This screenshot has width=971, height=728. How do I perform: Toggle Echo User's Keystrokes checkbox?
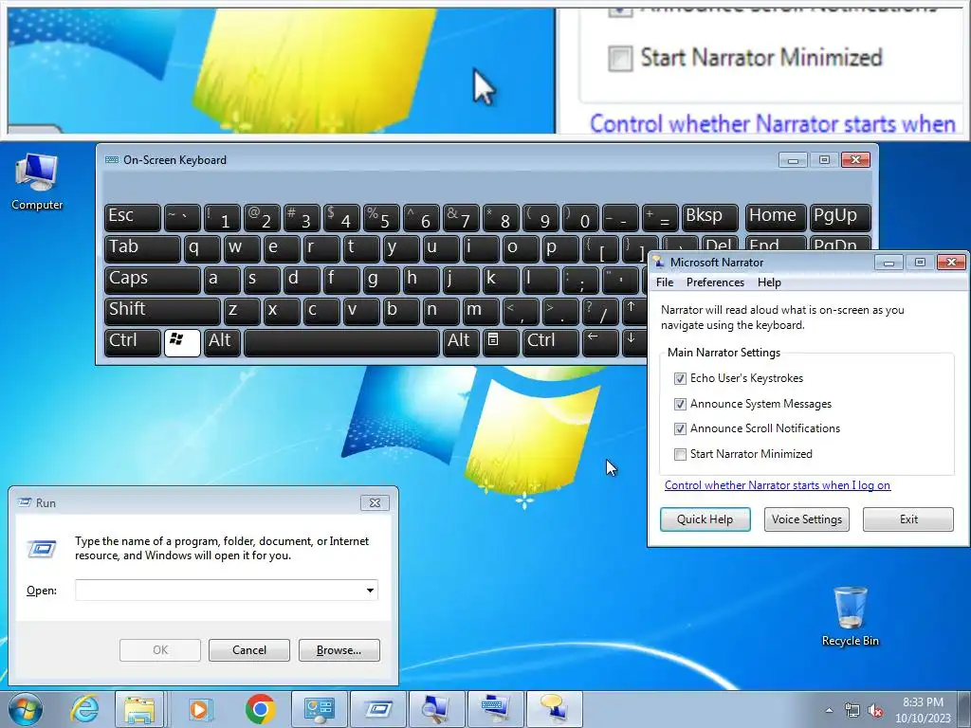click(x=680, y=378)
